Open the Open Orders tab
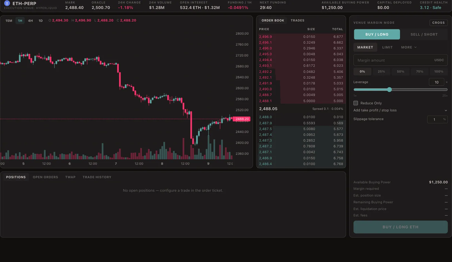Image resolution: width=452 pixels, height=262 pixels. (45, 177)
